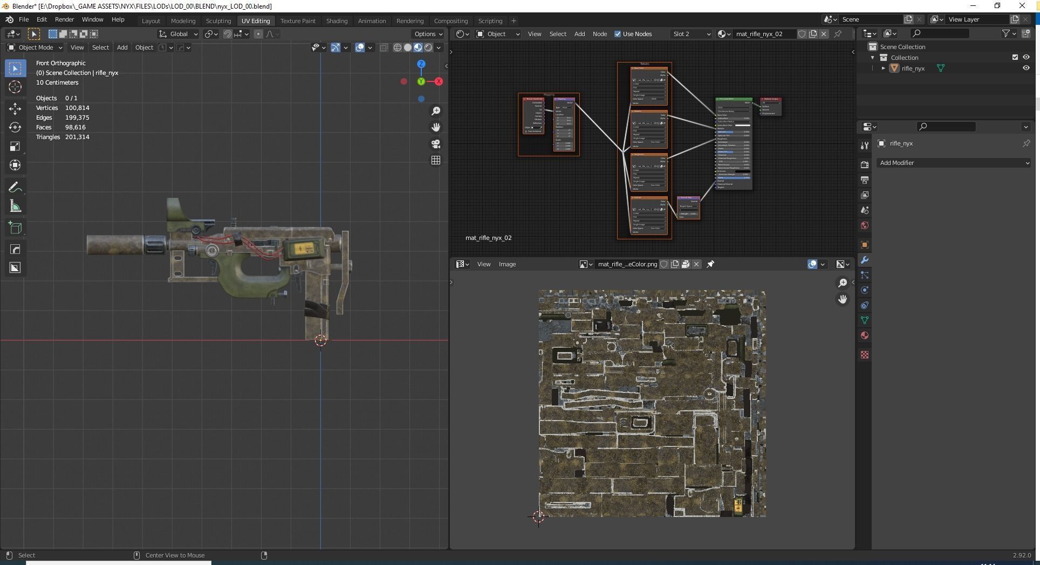
Task: Expand the rifle_nyx tree item
Action: point(883,68)
